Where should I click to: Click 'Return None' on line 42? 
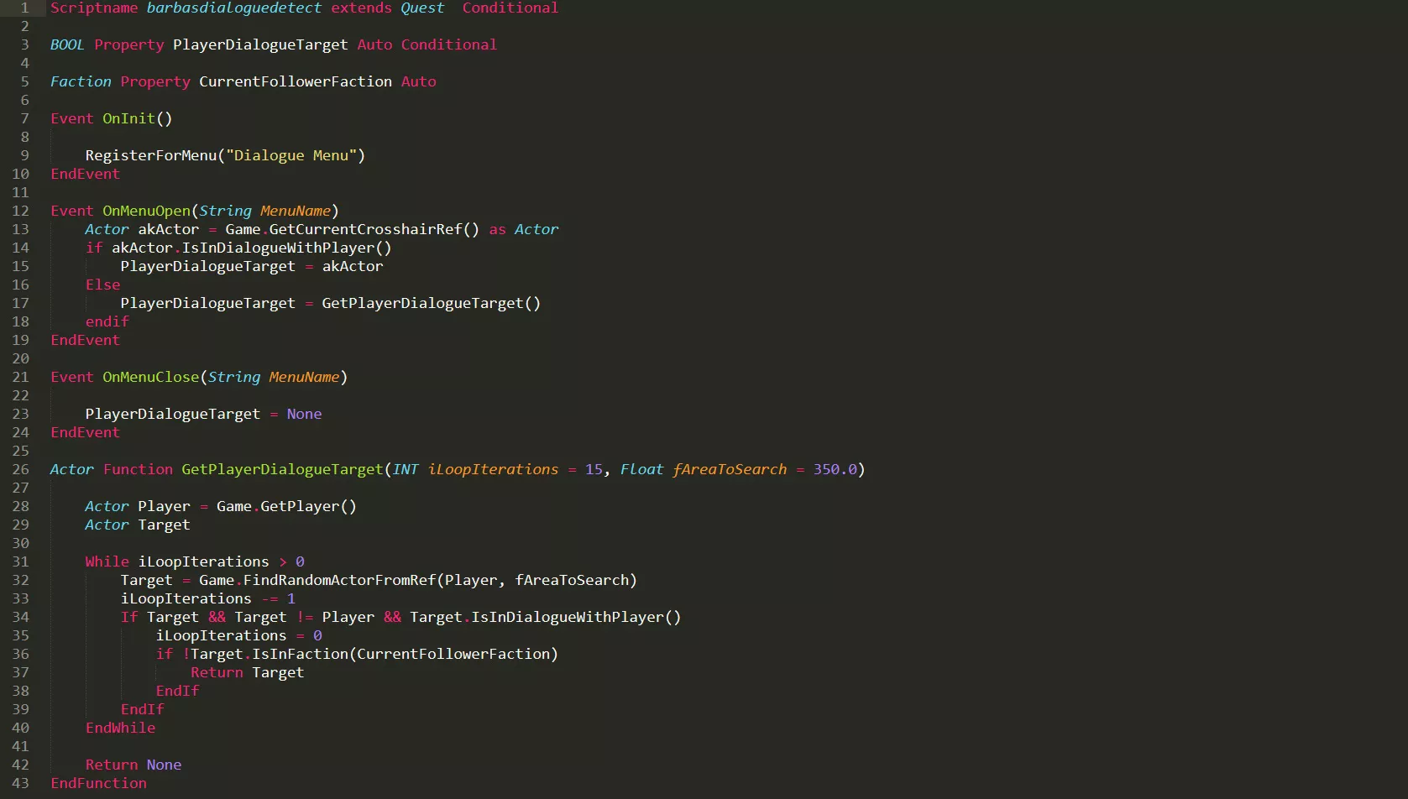point(133,765)
